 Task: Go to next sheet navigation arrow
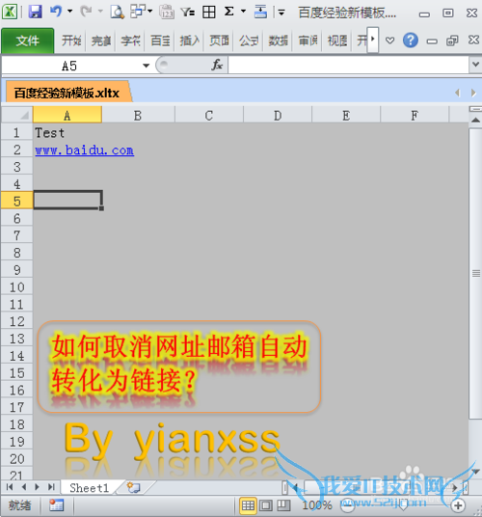click(x=37, y=487)
